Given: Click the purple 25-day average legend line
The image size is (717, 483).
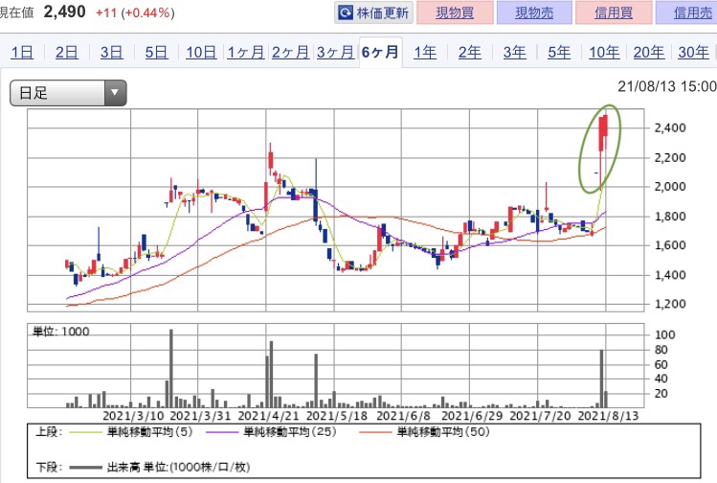Looking at the screenshot, I should pyautogui.click(x=222, y=431).
